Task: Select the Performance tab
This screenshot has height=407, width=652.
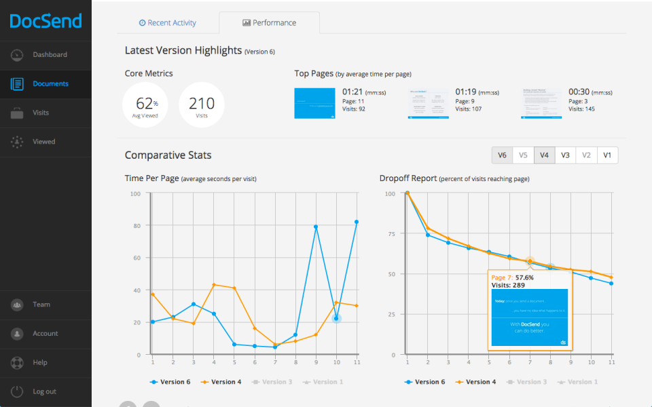Action: tap(270, 23)
